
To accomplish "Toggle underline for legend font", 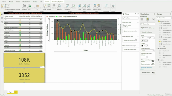I will (147, 40).
